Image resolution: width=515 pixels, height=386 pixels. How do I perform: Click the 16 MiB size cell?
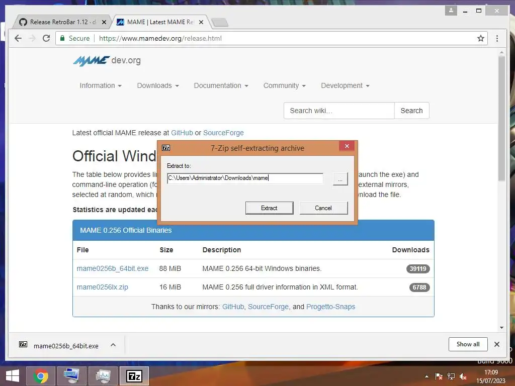point(170,287)
